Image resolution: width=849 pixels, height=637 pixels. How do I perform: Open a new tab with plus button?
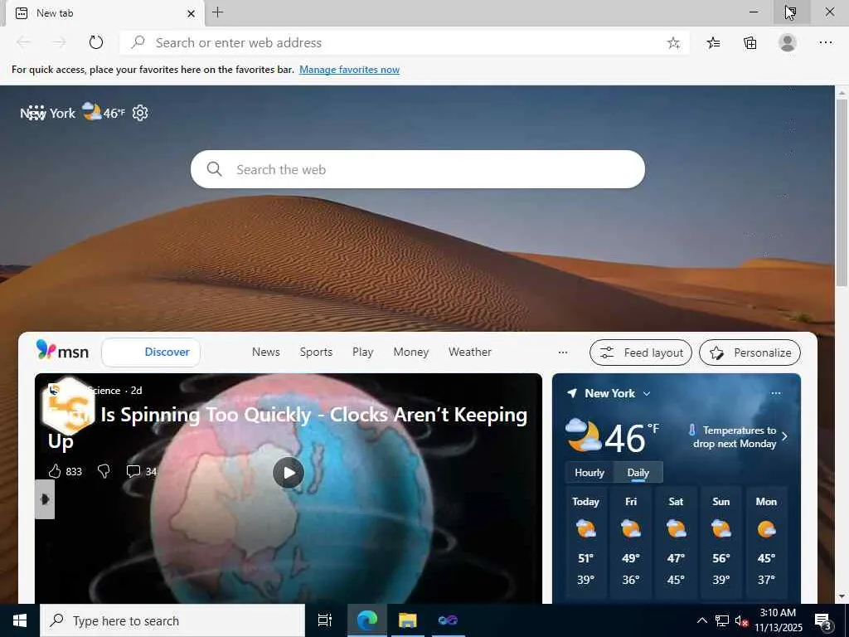218,12
